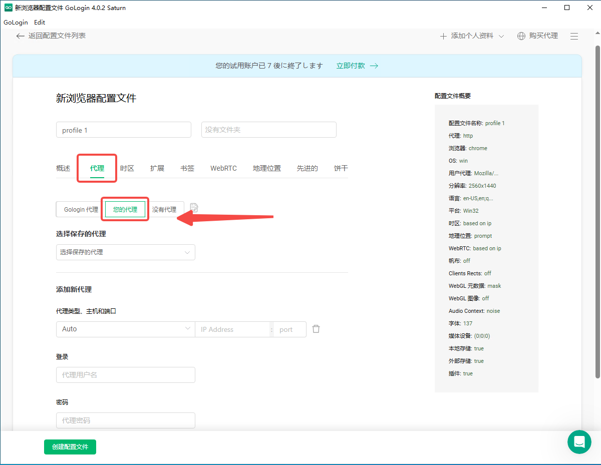
Task: Open the chat support bubble
Action: (579, 442)
